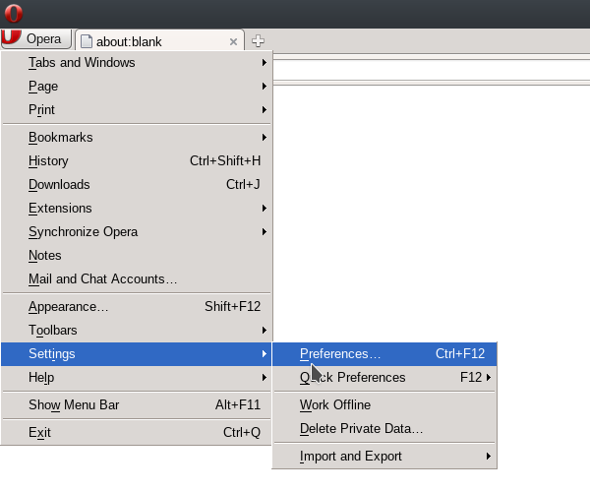Expand arrow next to Toolbars
The height and width of the screenshot is (492, 590).
265,331
